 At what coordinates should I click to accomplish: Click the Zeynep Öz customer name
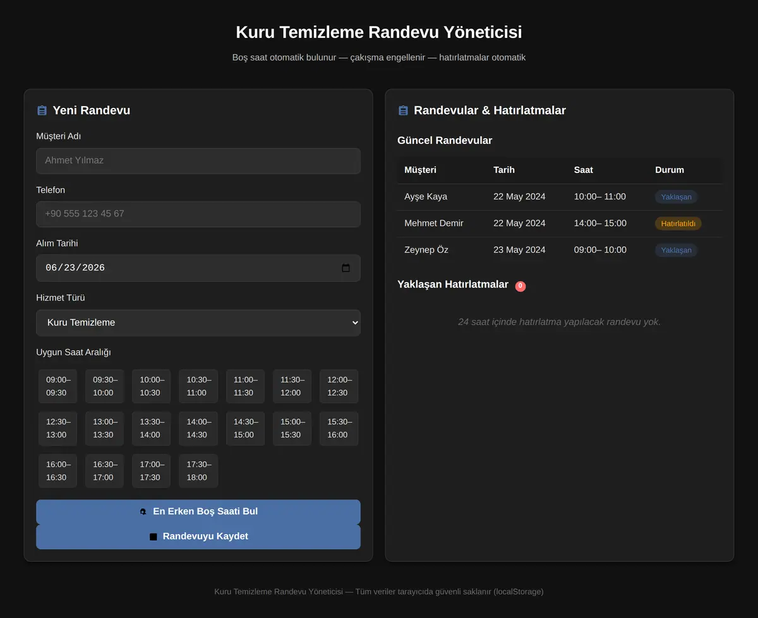click(426, 250)
